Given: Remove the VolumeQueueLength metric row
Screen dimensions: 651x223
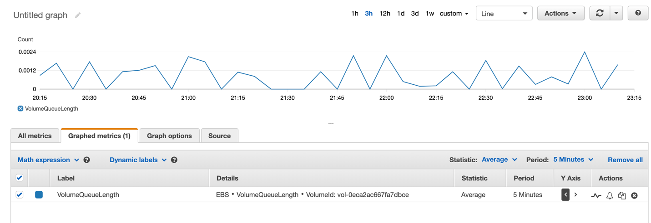Looking at the screenshot, I should [634, 195].
